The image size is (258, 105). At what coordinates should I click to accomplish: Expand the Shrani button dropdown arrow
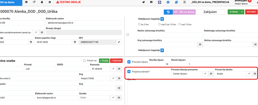242,12
